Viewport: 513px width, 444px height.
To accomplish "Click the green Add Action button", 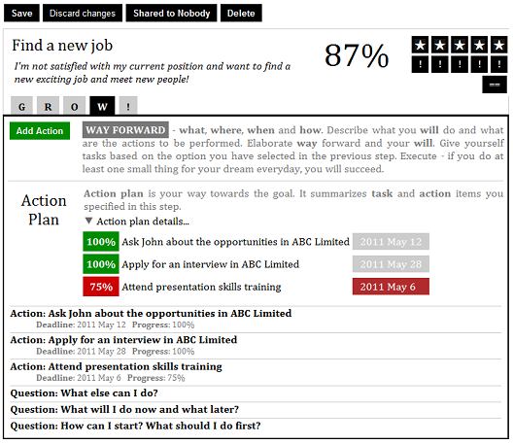I will 40,131.
